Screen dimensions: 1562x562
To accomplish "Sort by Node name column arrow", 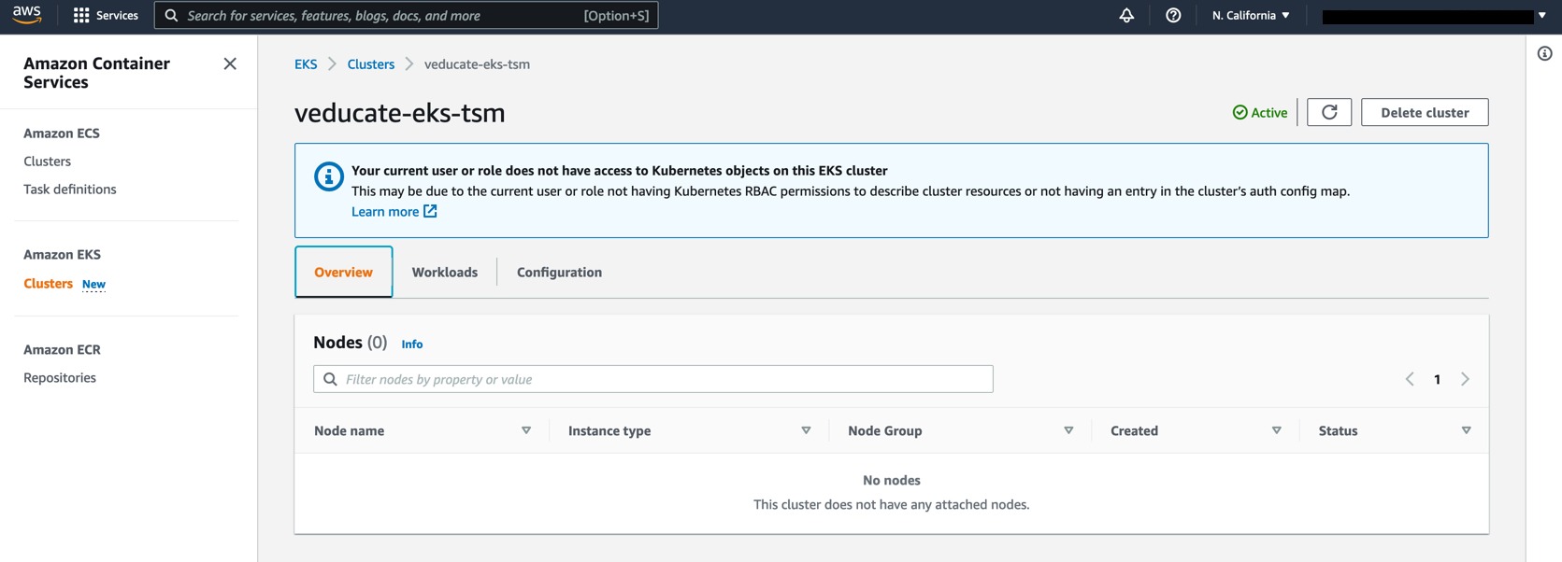I will coord(526,430).
